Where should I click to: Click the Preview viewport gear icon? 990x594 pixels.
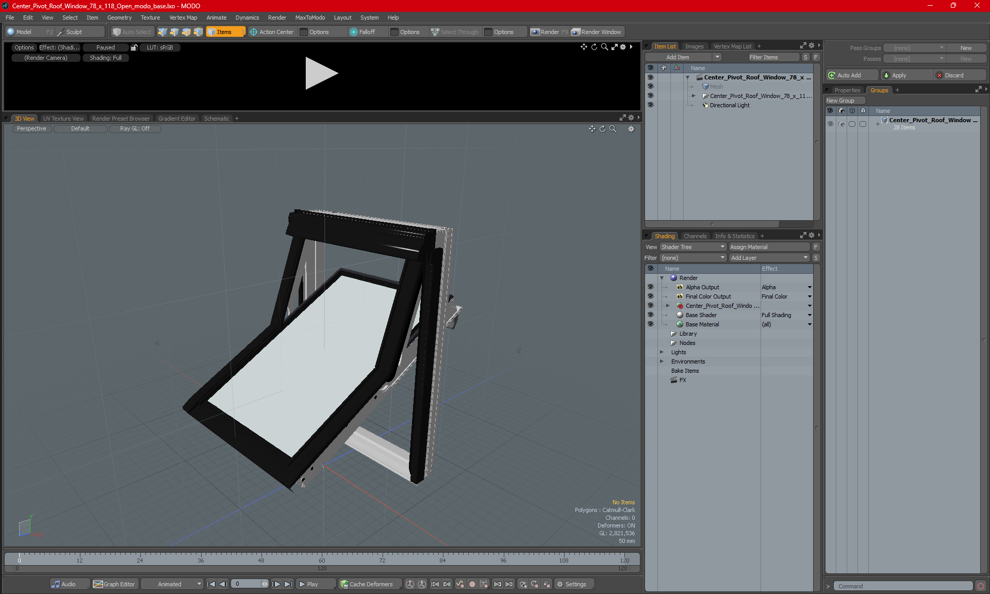(x=623, y=47)
